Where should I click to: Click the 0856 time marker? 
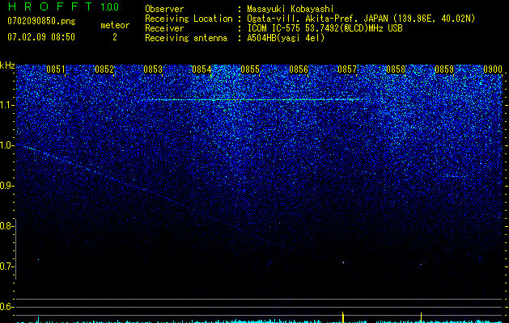tap(299, 69)
